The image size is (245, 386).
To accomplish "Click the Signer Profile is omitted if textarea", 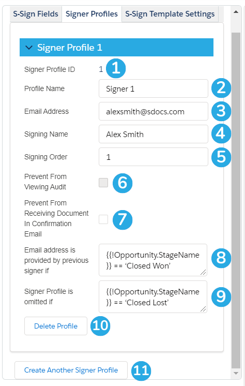I will point(153,297).
